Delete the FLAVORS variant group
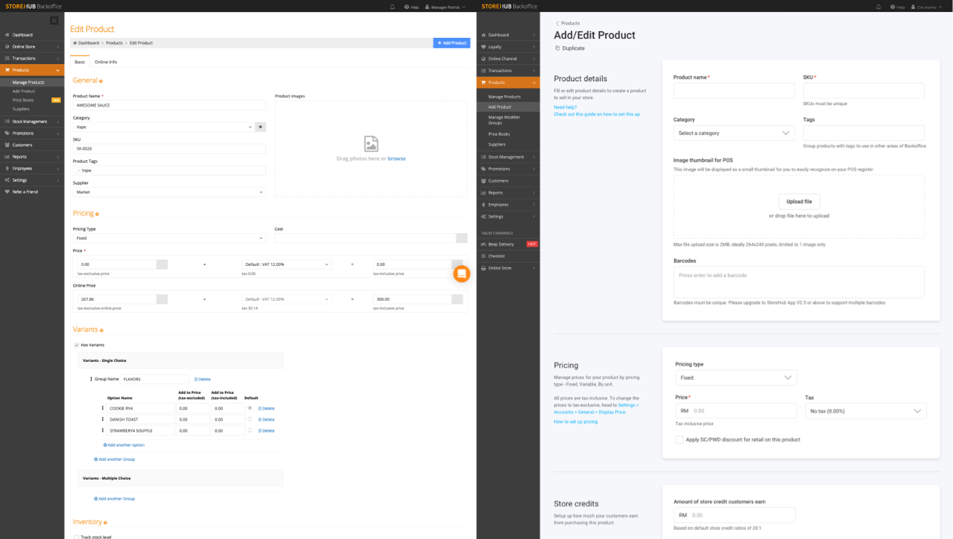Viewport: 953px width, 539px height. [x=203, y=379]
